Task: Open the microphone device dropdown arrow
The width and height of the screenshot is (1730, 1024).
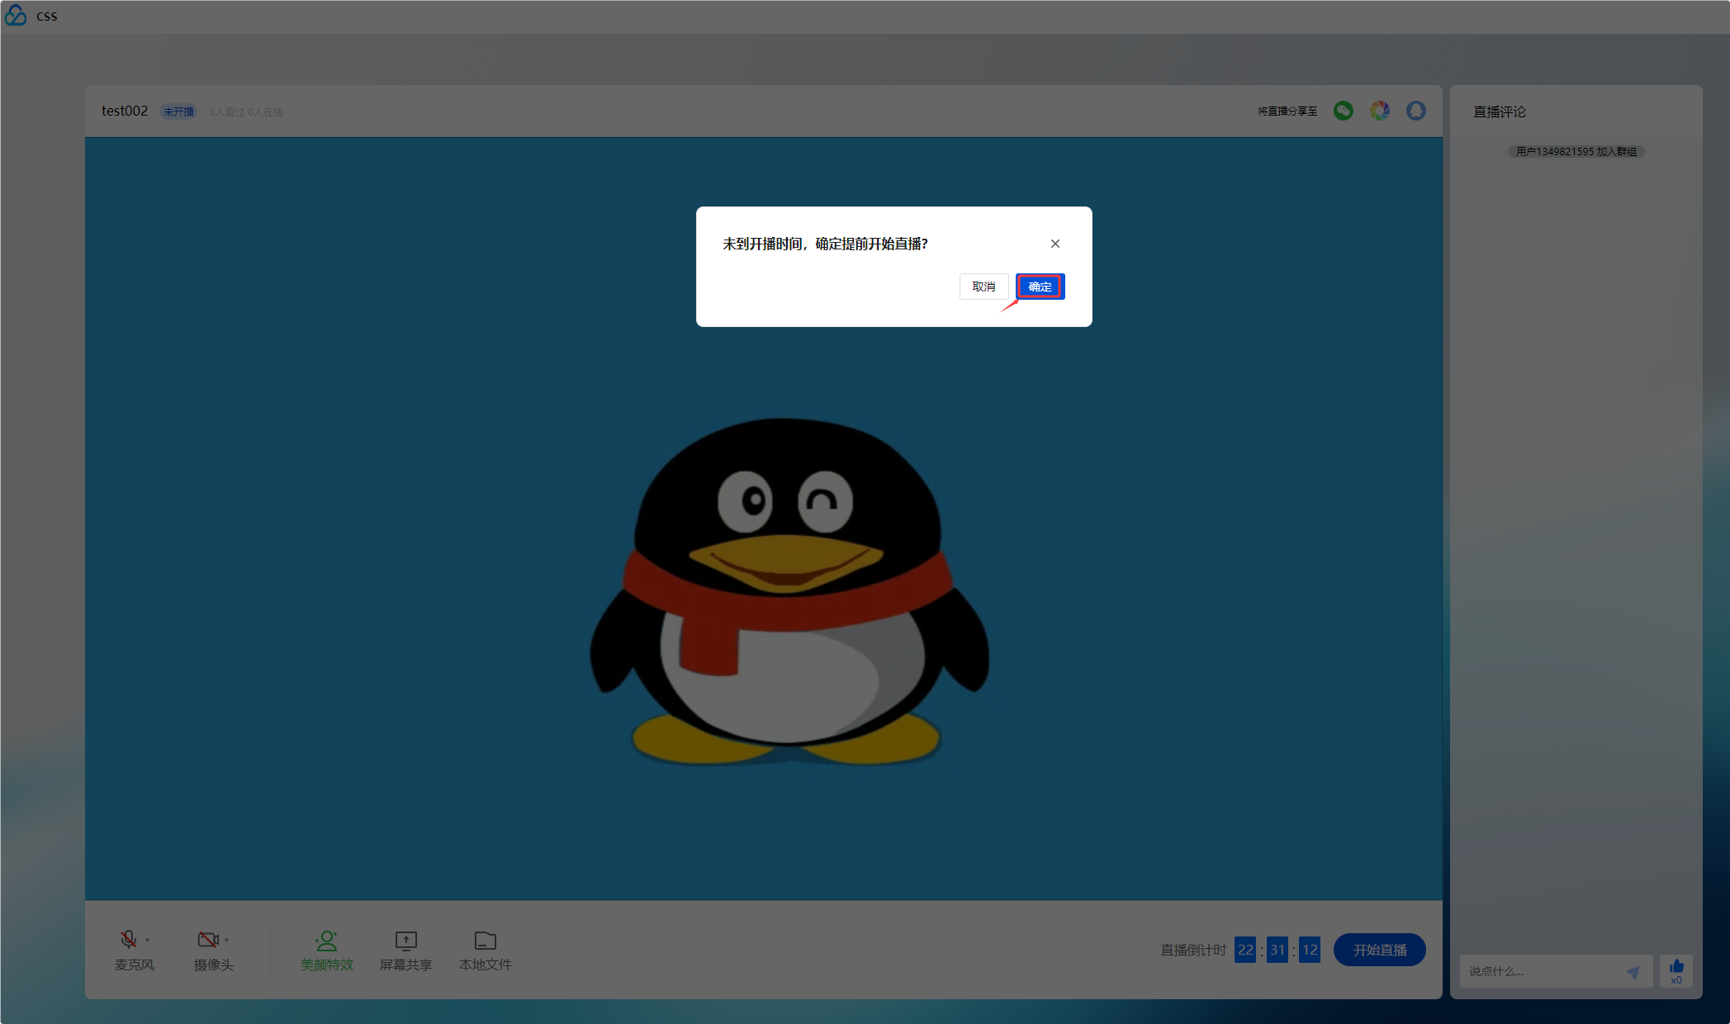Action: point(148,941)
